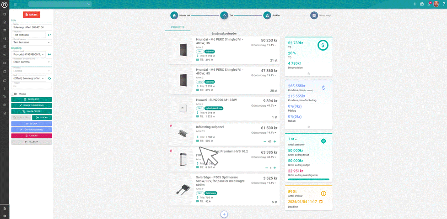The image size is (447, 219).
Task: Click the Taggar input field
Action: tap(32, 86)
